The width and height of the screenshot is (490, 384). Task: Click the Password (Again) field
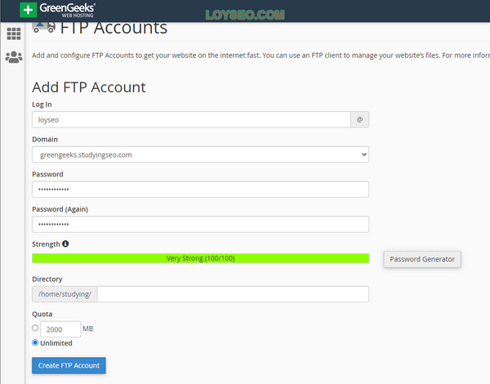[x=200, y=224]
